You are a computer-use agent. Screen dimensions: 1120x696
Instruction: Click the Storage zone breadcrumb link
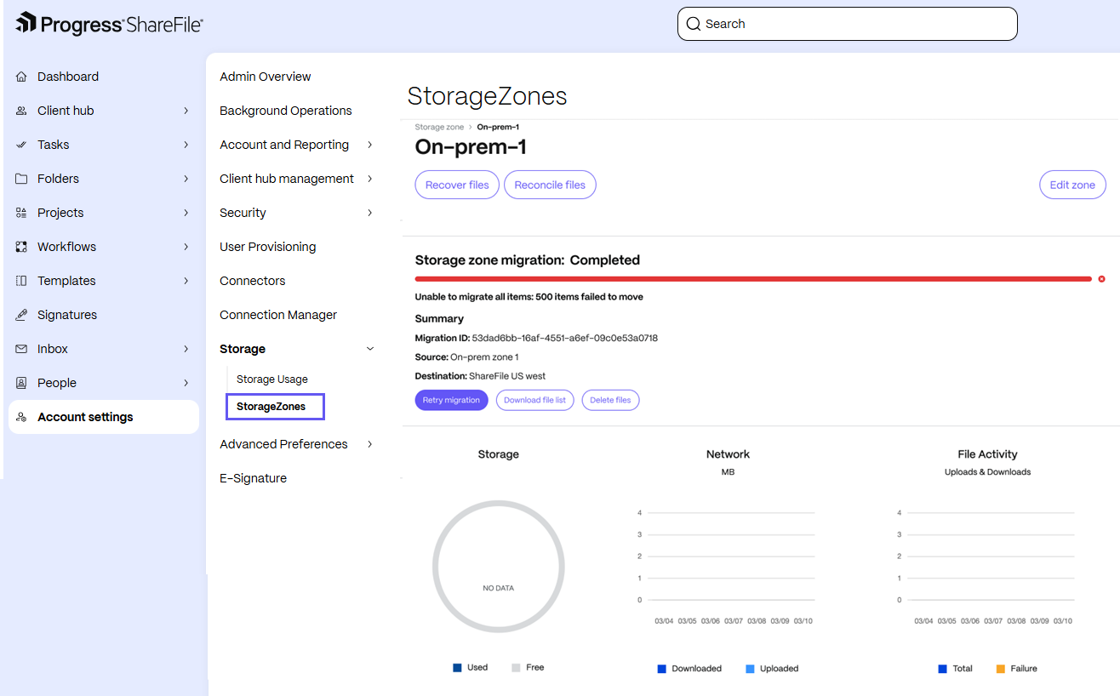(440, 127)
